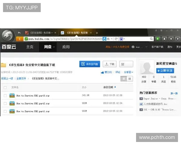Switch to list view icon

(x=124, y=79)
